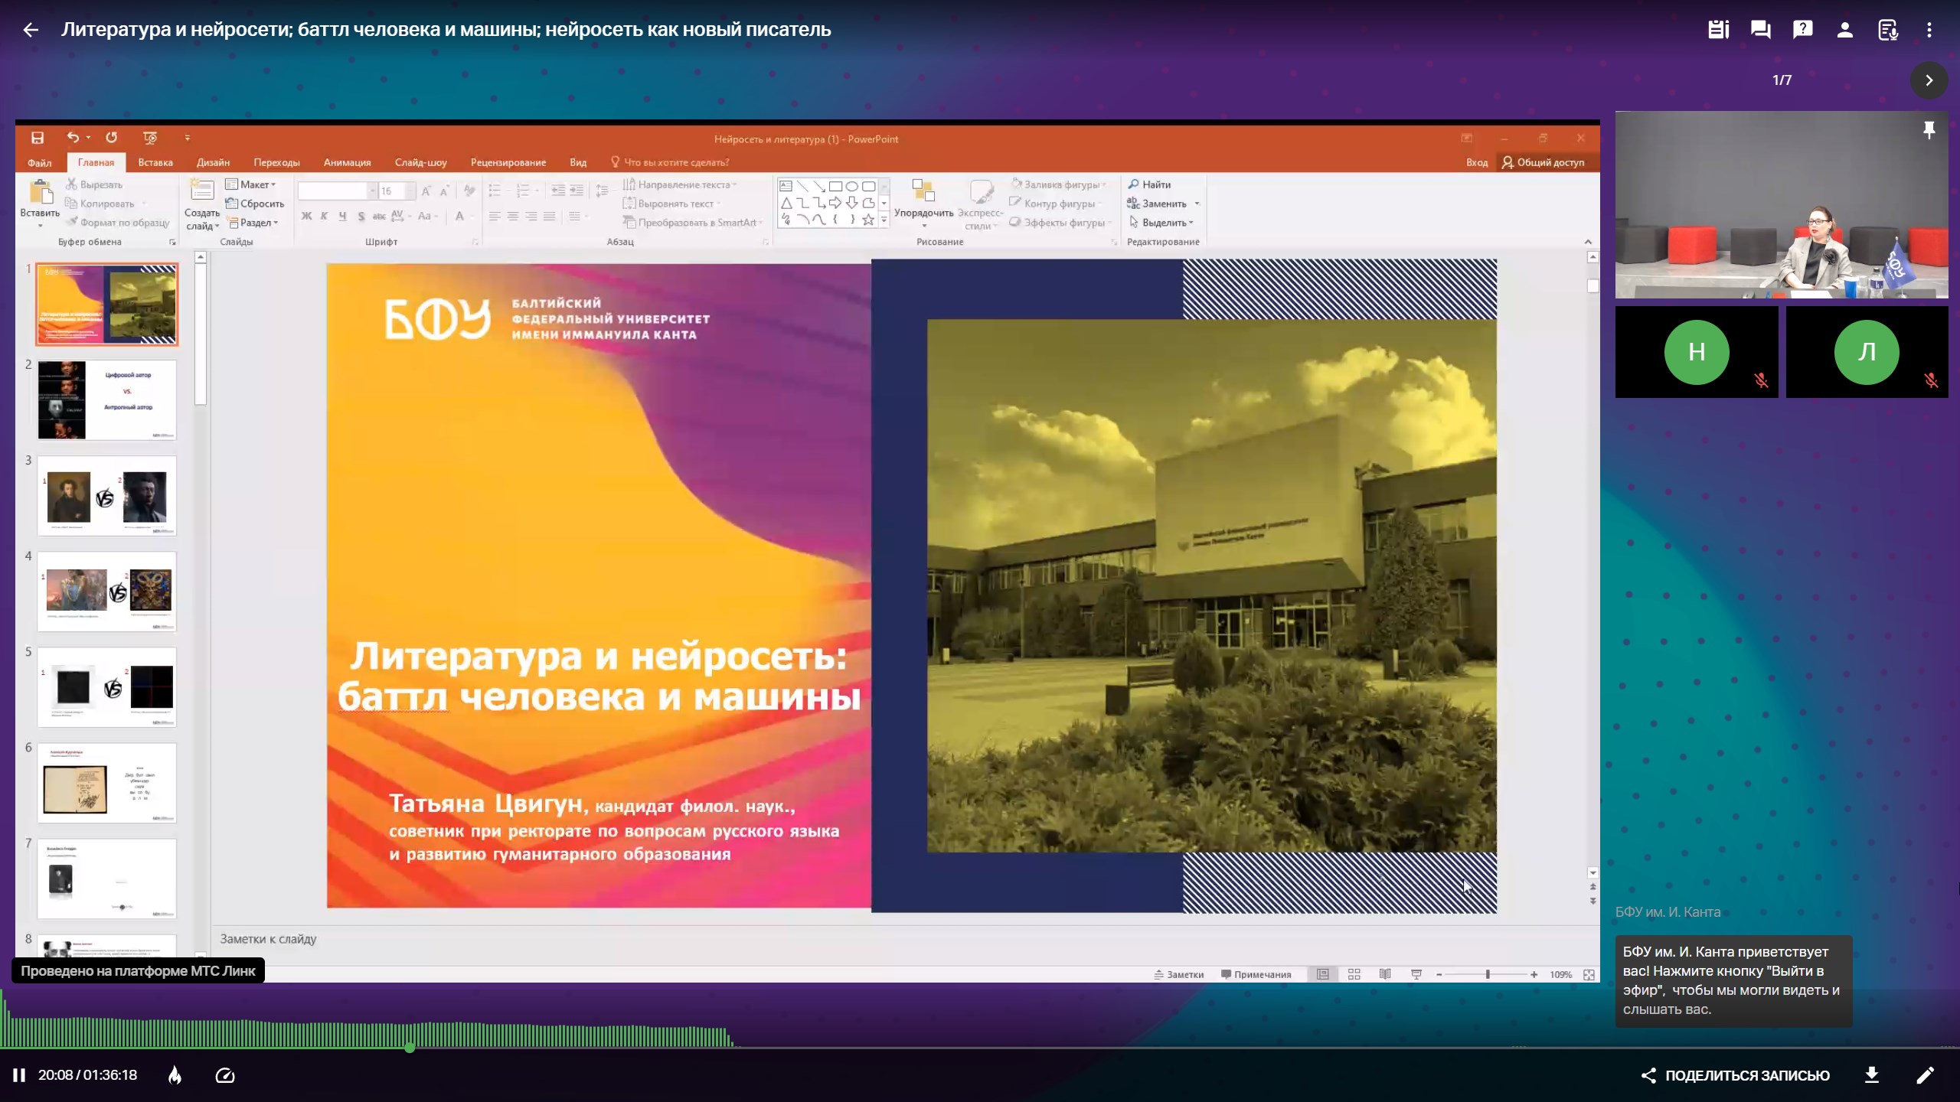
Task: Open the questions icon in top bar
Action: point(1802,30)
